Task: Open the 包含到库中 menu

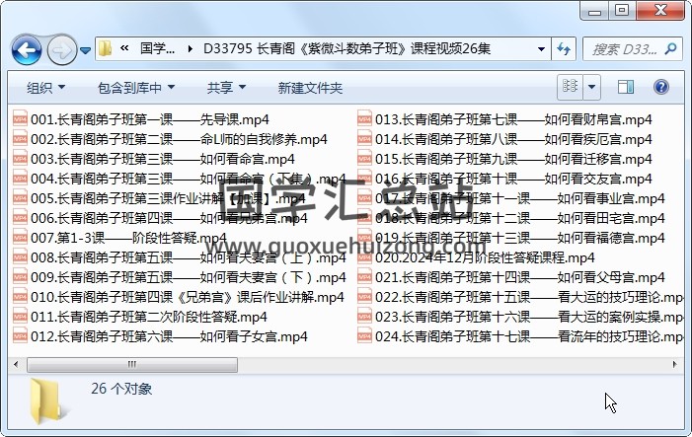Action: pos(135,88)
